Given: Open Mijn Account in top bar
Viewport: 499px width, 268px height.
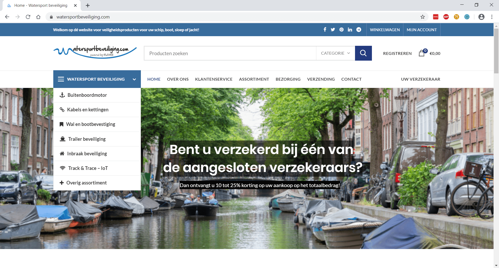Looking at the screenshot, I should (422, 30).
